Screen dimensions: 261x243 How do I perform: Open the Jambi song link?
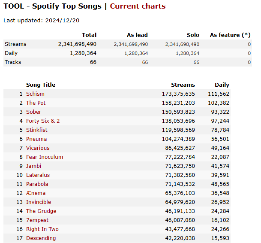[34, 166]
